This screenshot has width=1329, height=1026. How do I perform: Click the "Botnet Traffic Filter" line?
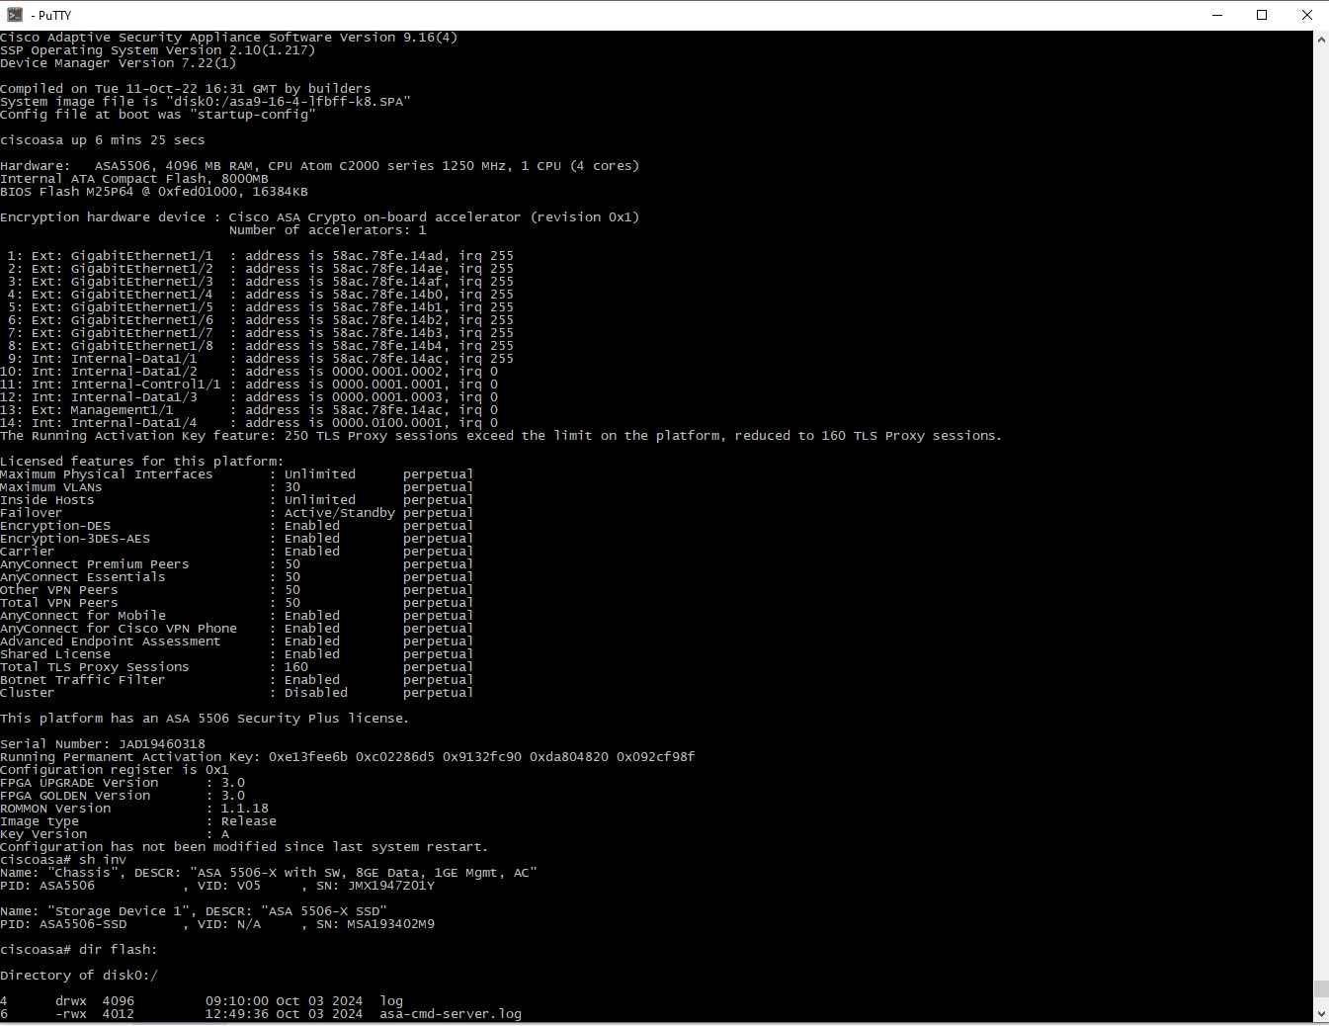point(237,680)
